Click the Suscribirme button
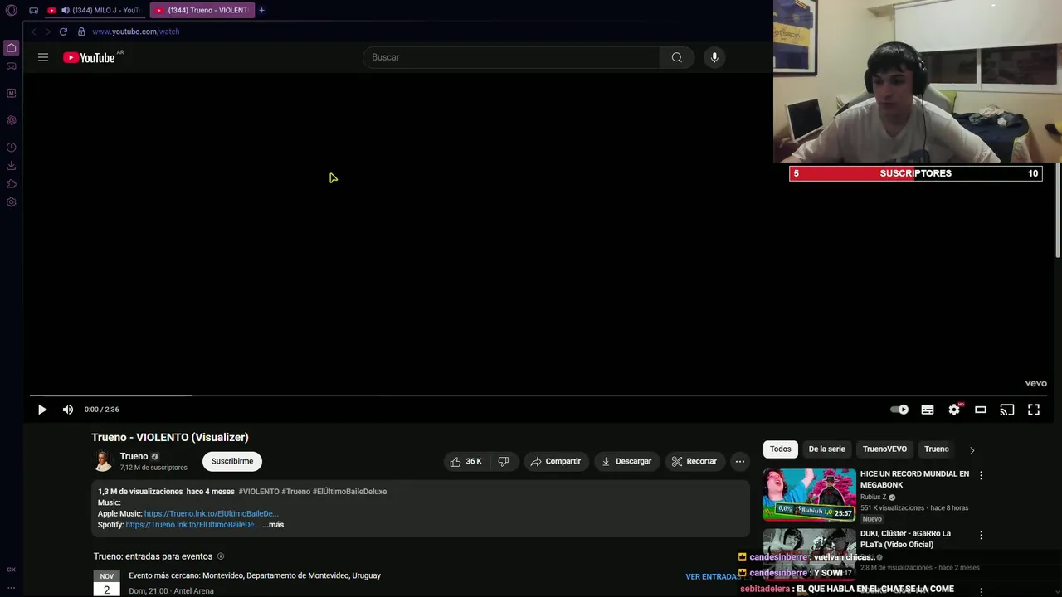This screenshot has height=597, width=1062. tap(232, 461)
